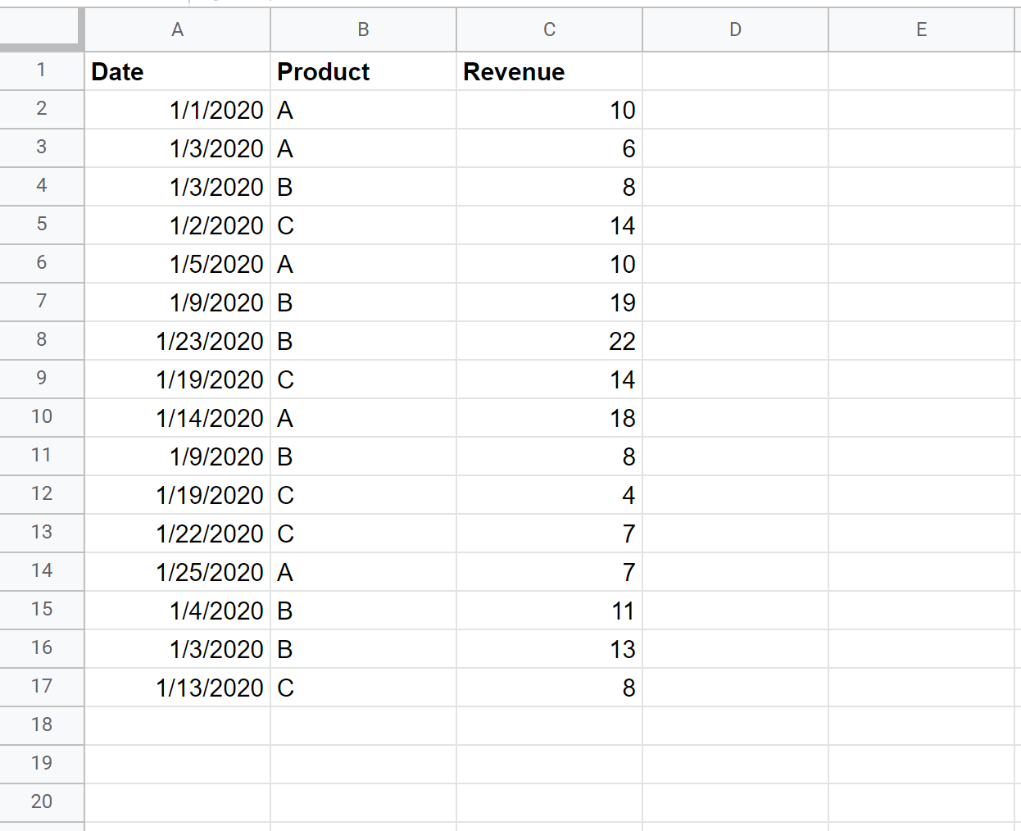Image resolution: width=1021 pixels, height=831 pixels.
Task: Select empty cell A18
Action: (177, 726)
